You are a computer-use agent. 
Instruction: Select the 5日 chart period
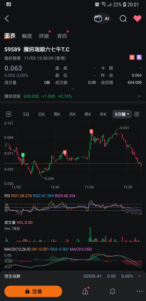(x=26, y=114)
